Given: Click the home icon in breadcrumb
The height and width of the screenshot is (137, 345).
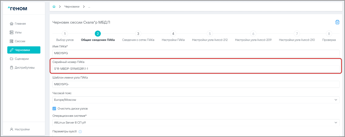Looking at the screenshot, I should 54,6.
